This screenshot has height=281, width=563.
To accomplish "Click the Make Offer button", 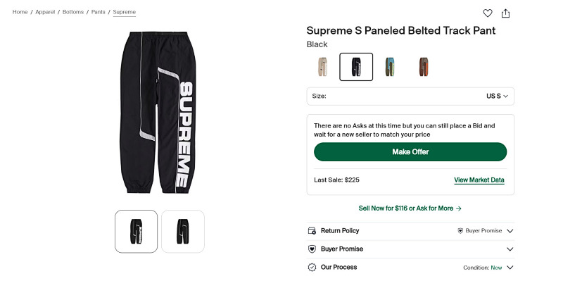I will click(x=410, y=151).
